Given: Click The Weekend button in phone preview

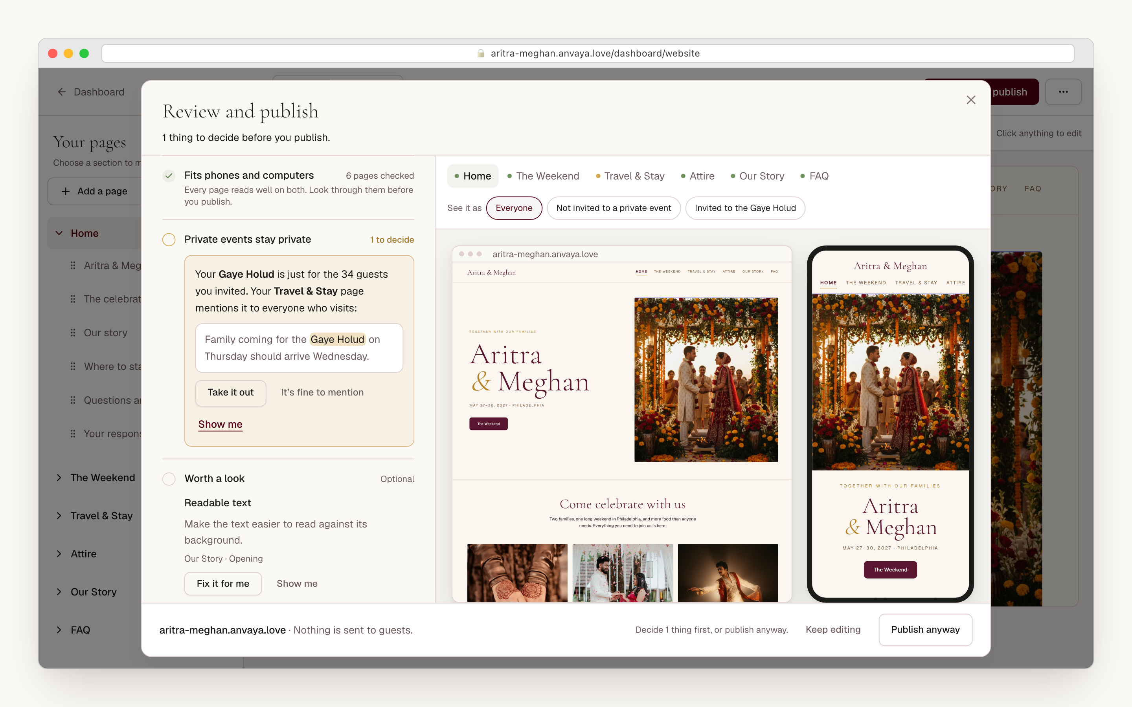Looking at the screenshot, I should tap(890, 570).
